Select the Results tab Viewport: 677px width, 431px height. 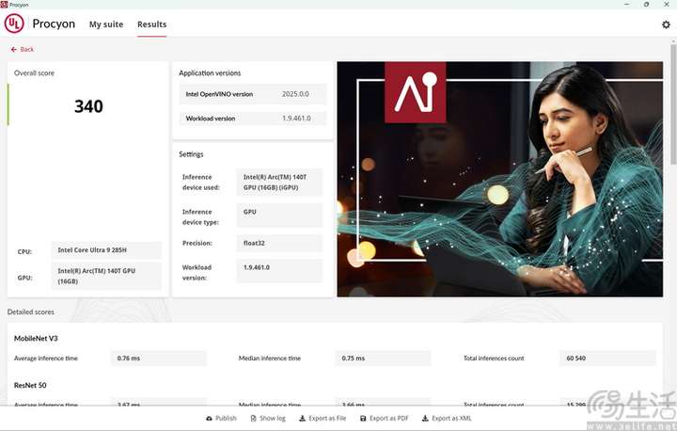(152, 24)
